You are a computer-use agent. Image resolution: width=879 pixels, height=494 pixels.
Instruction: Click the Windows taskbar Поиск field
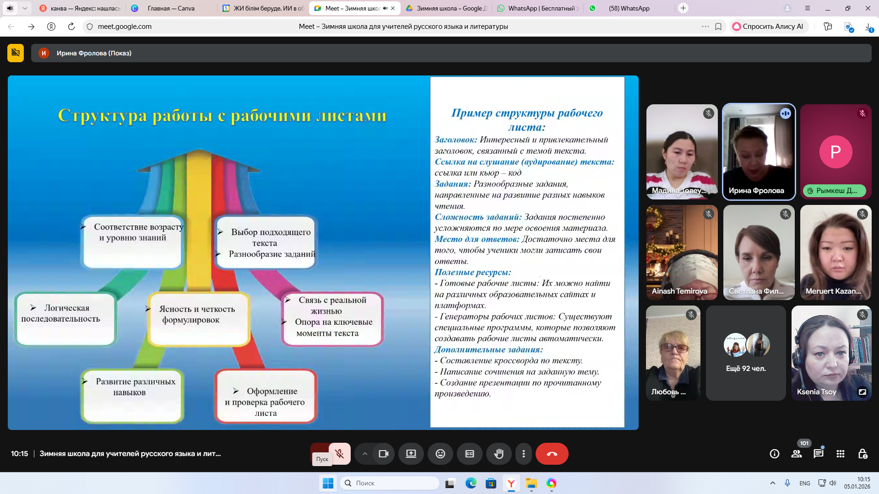coord(390,483)
